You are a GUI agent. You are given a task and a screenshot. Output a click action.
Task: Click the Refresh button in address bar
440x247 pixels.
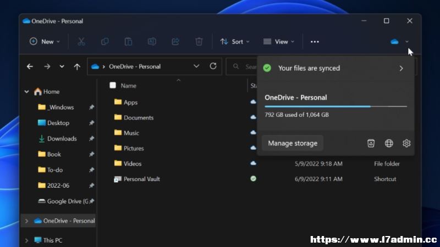[213, 66]
